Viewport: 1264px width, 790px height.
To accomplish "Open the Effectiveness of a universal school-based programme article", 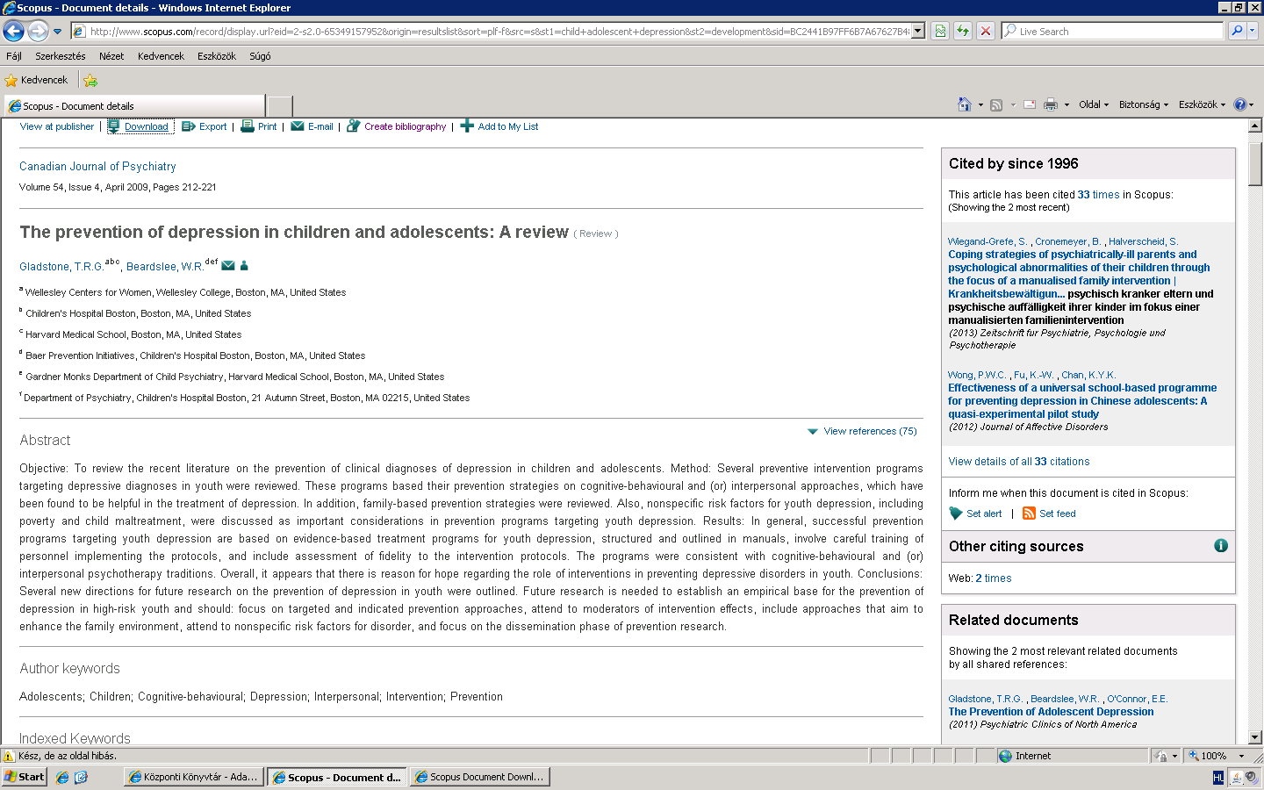I will point(1082,401).
